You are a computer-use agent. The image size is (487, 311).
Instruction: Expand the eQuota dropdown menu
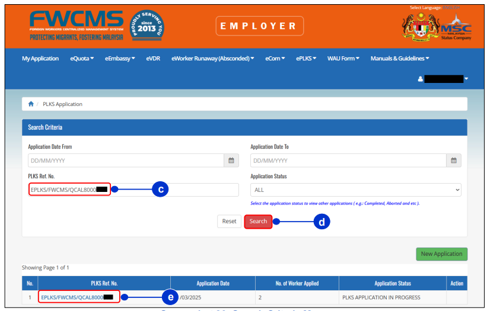(x=82, y=58)
